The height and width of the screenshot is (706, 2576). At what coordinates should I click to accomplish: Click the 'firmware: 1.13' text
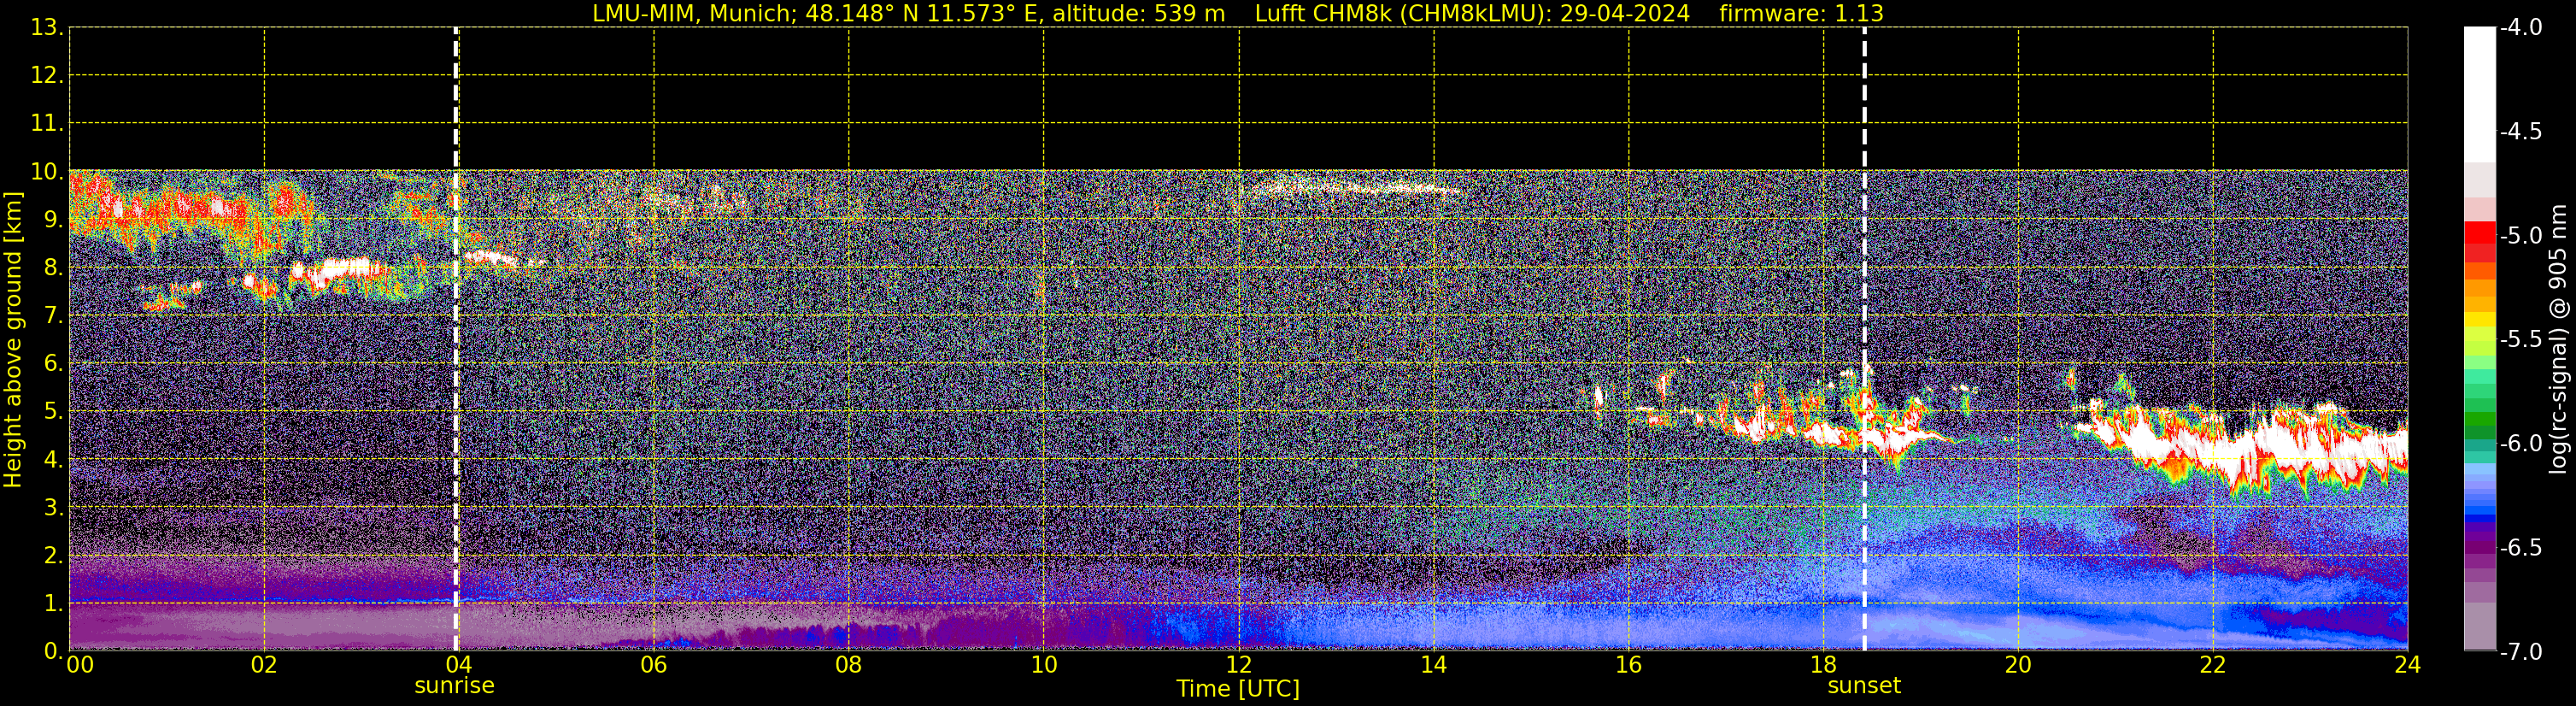[1801, 14]
